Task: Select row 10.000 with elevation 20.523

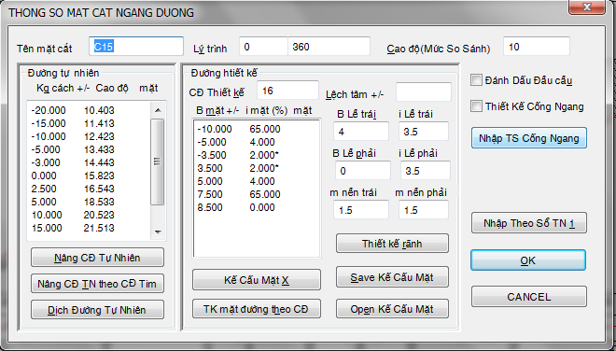Action: coord(89,215)
